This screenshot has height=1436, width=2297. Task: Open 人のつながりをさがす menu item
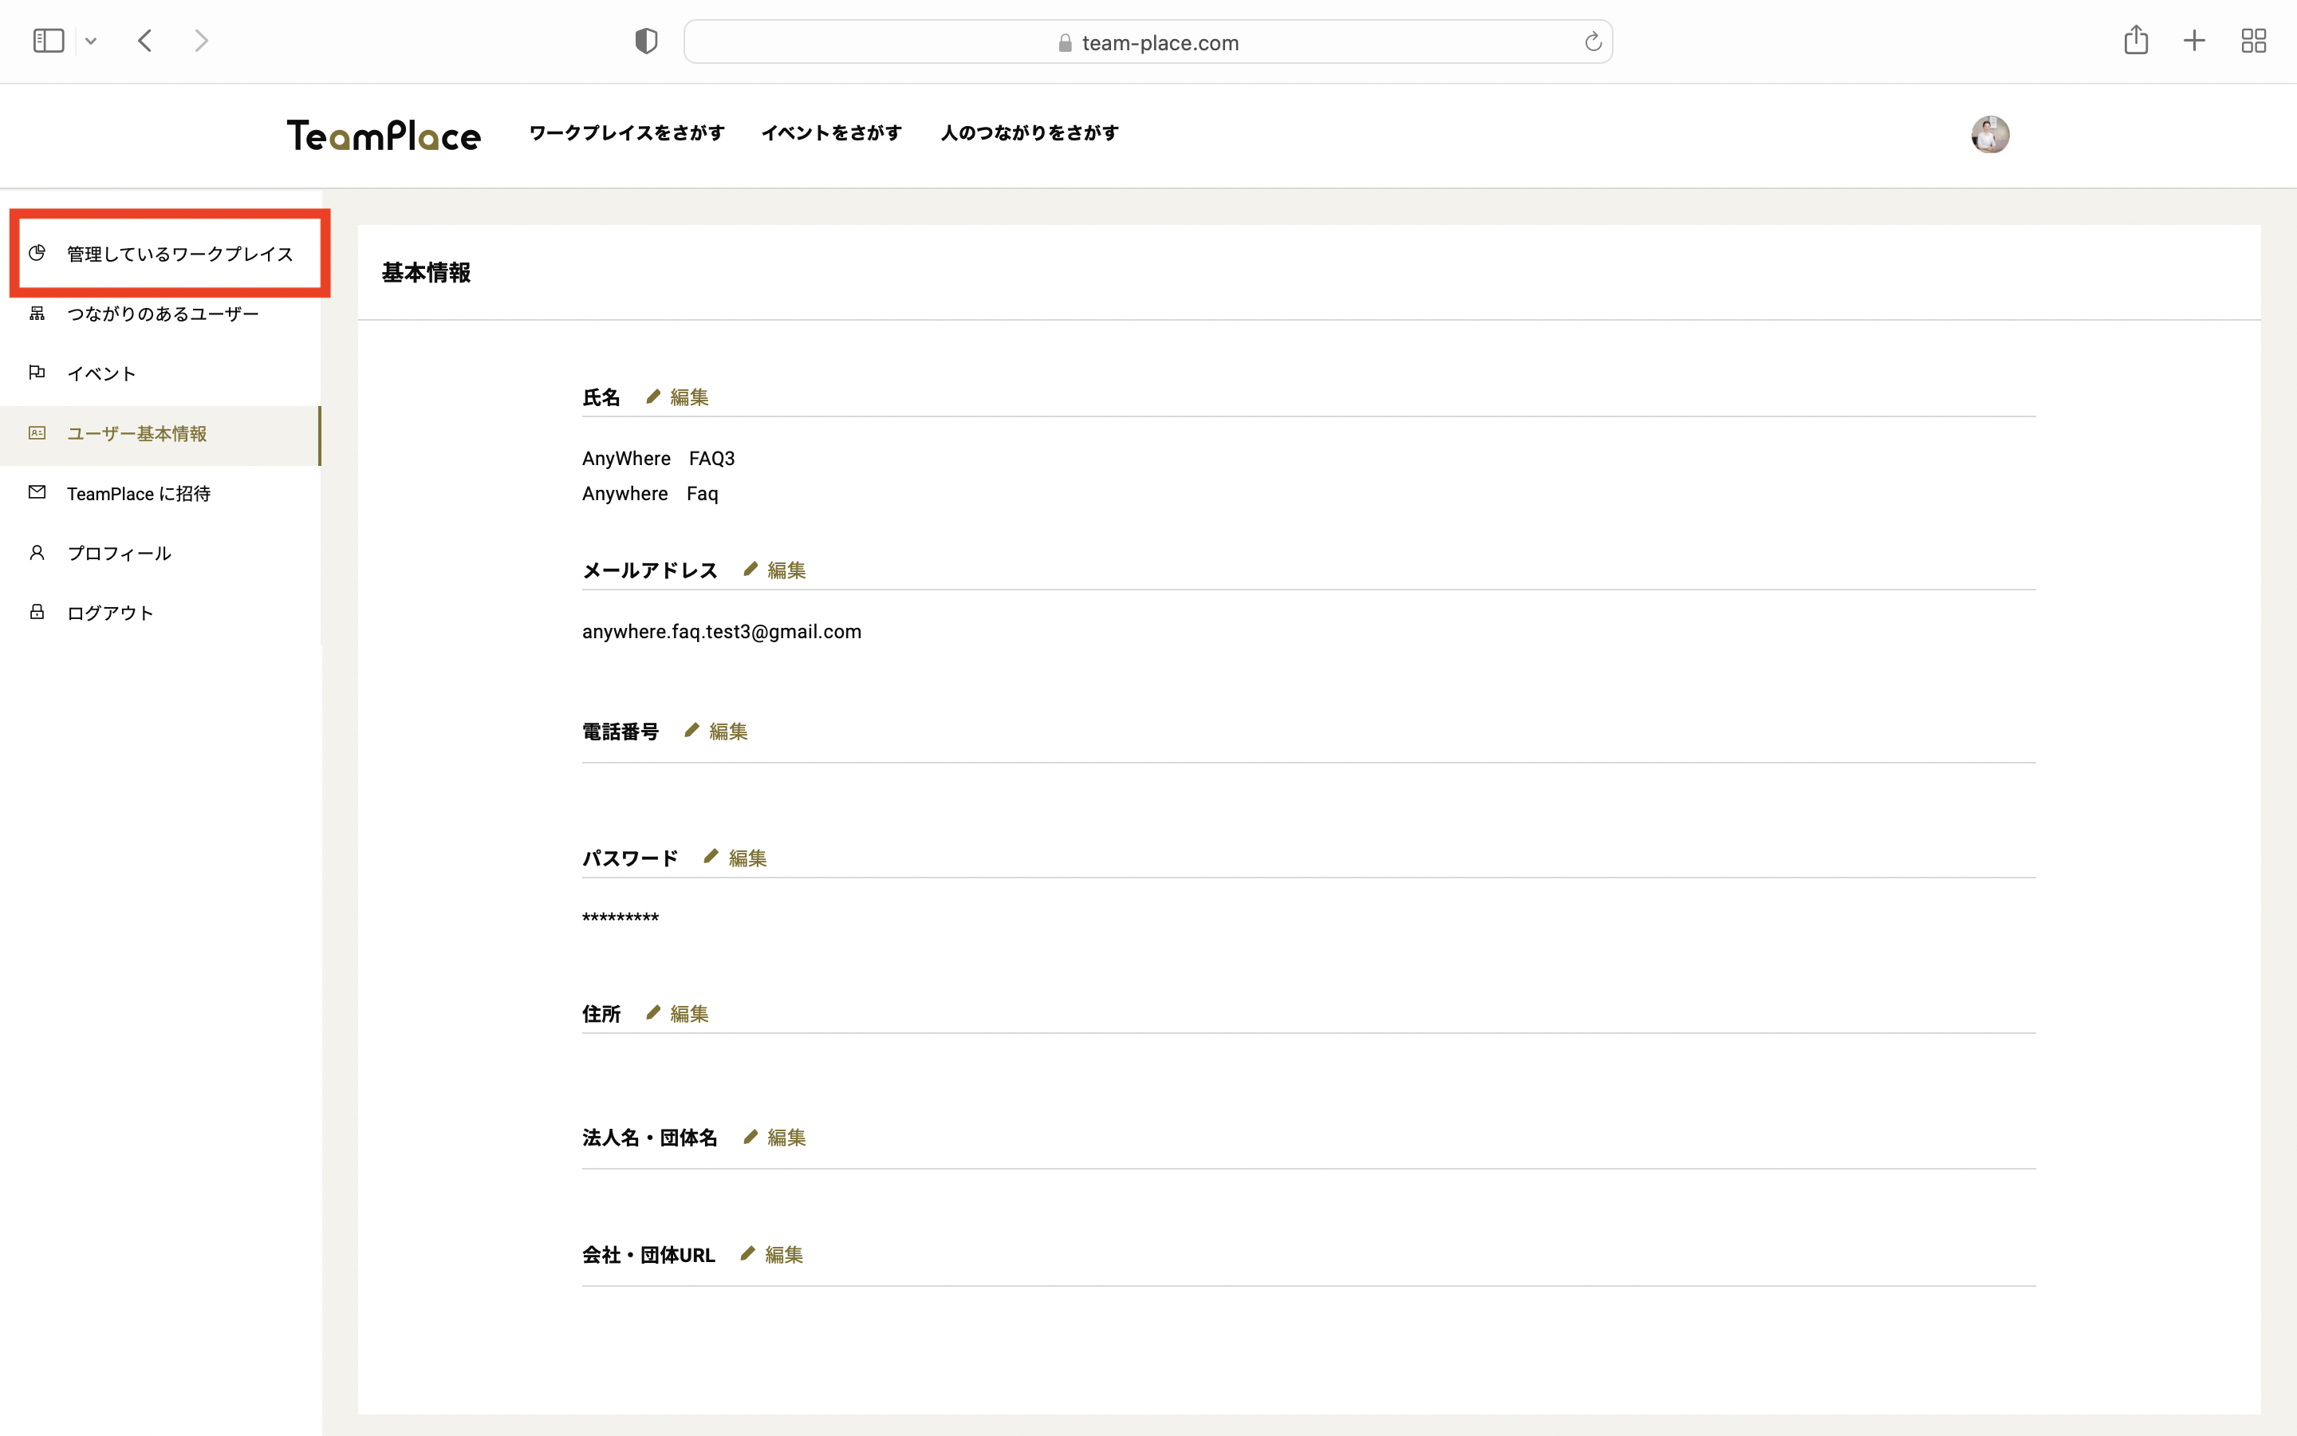[1029, 133]
